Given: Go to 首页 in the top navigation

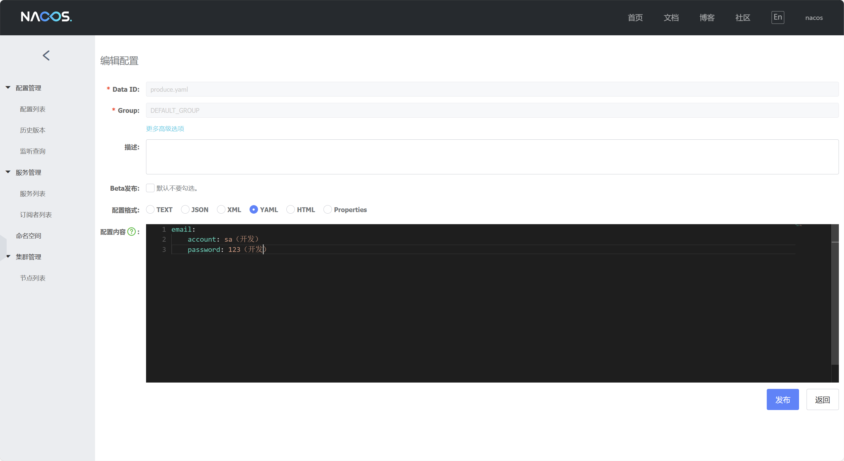Looking at the screenshot, I should pos(635,18).
